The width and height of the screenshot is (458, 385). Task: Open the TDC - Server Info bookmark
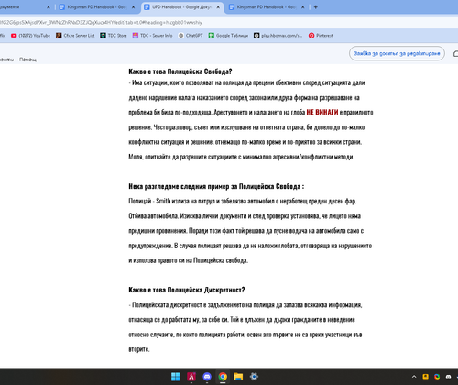152,36
